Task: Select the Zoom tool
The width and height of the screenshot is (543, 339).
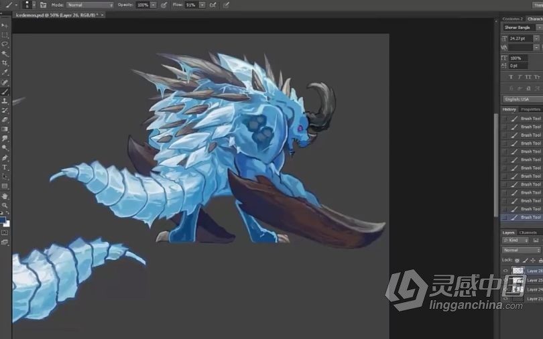Action: [x=5, y=206]
